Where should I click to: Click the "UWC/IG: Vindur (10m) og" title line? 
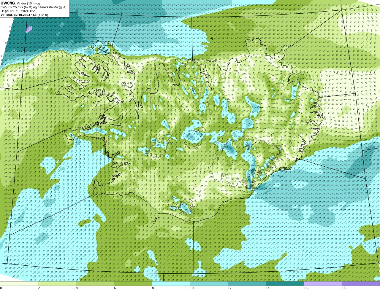(x=20, y=3)
